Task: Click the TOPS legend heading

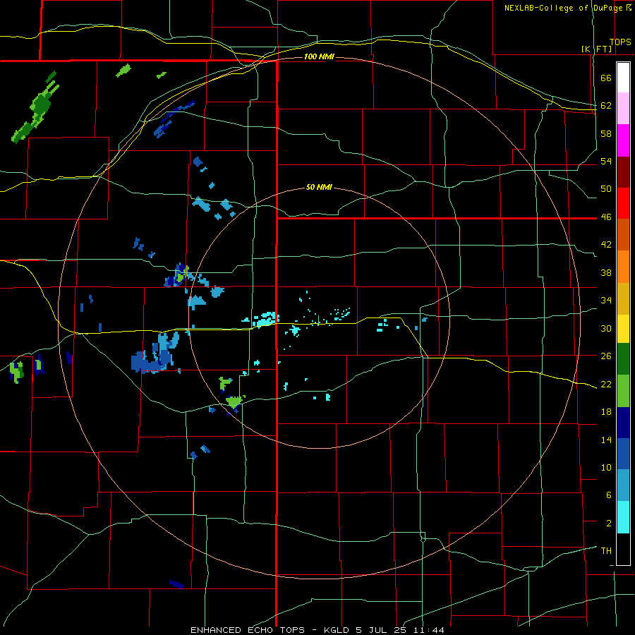Action: coord(620,42)
